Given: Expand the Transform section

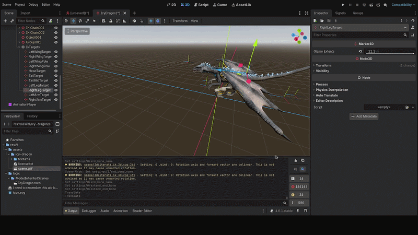Looking at the screenshot, I should click(323, 65).
